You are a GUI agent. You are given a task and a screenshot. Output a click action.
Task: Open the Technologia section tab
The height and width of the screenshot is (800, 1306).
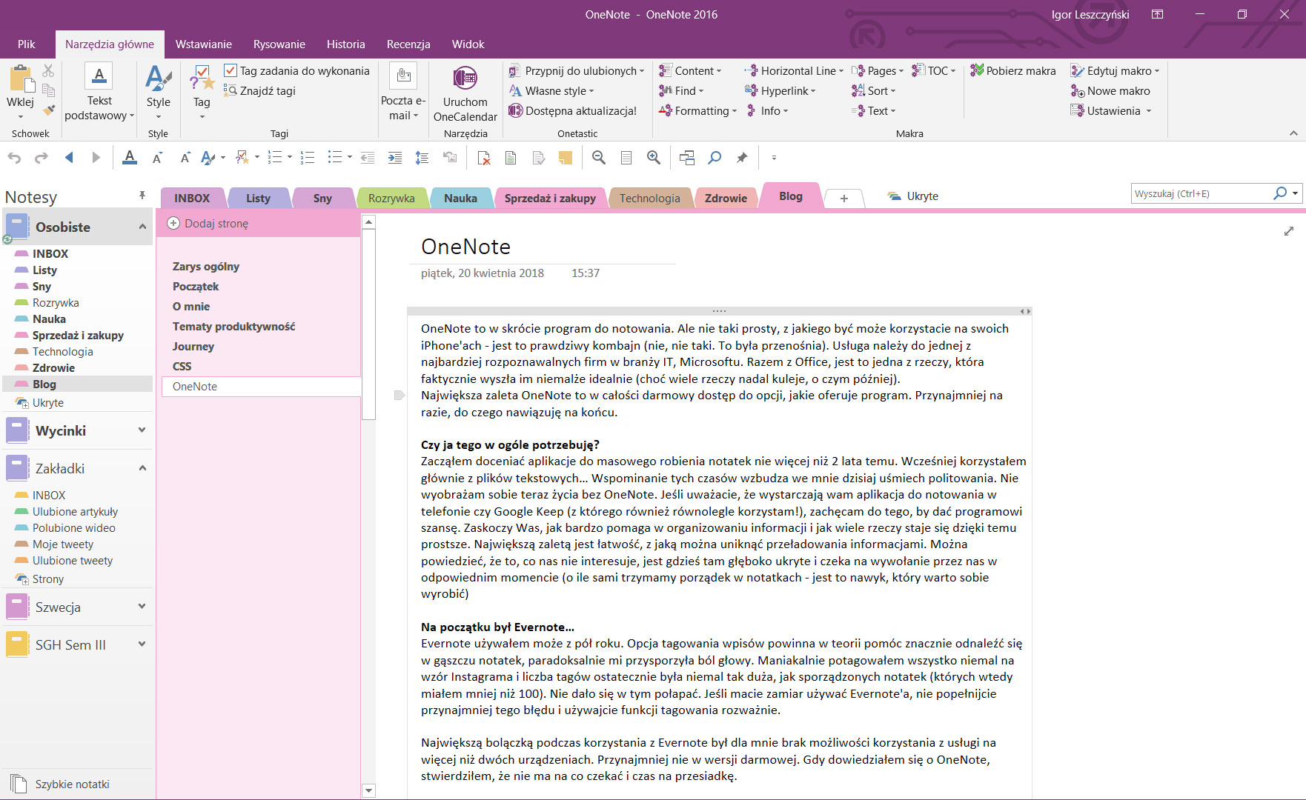(x=649, y=198)
